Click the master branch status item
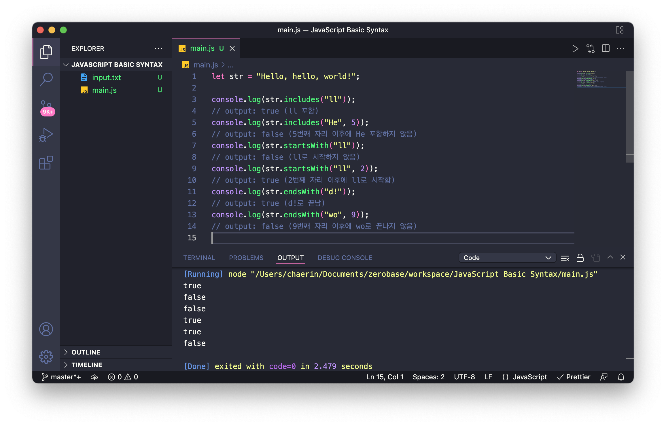The height and width of the screenshot is (426, 666). click(61, 377)
